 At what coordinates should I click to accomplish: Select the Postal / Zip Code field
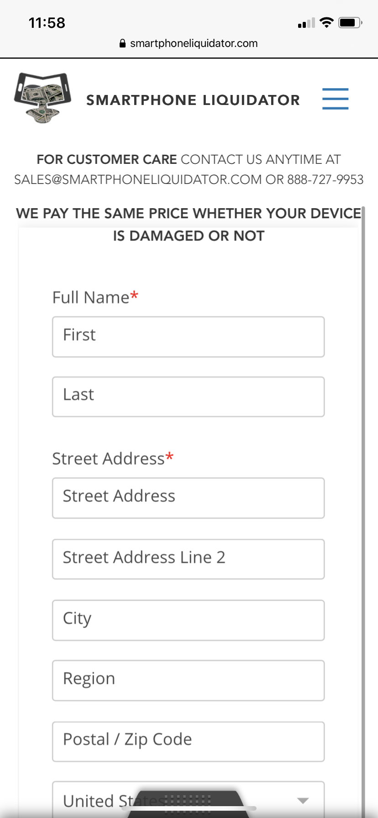tap(188, 742)
